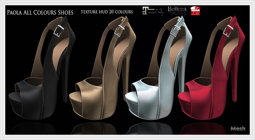Screen dimensions: 255x140
Task: Click the 'Paola All Colours Shoes' title
Action: 40,12
